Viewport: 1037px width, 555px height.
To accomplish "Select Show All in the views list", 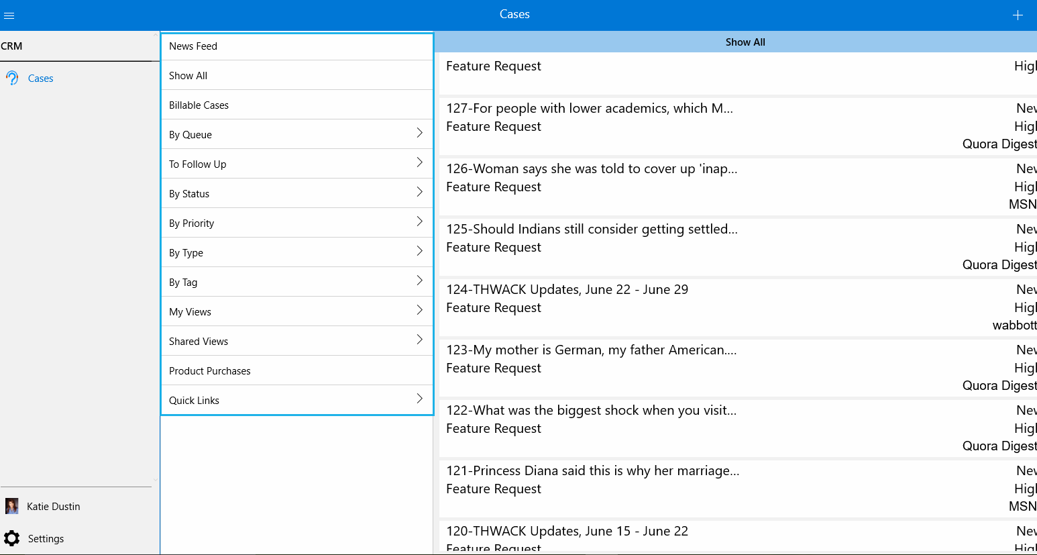I will click(188, 76).
